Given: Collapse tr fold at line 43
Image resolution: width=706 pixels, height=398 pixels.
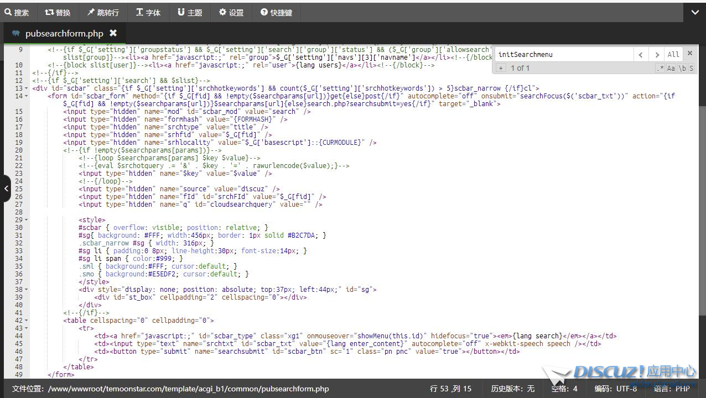Looking at the screenshot, I should (x=26, y=328).
